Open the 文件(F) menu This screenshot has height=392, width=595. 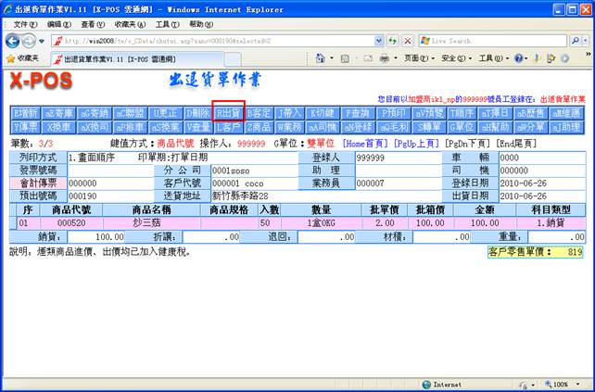point(24,22)
